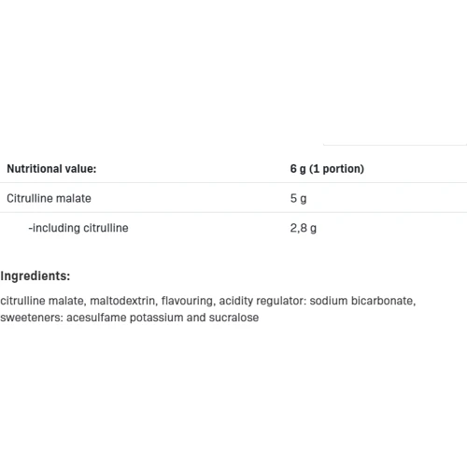Select the "6 g (1 portion)" column header
The width and height of the screenshot is (467, 467).
coord(327,169)
